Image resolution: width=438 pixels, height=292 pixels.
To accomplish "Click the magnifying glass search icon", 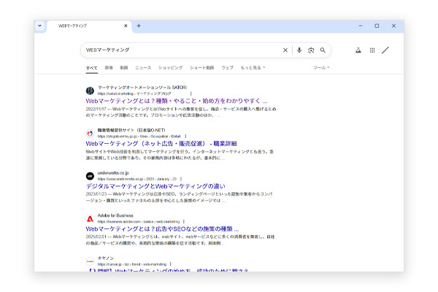I will pyautogui.click(x=323, y=50).
